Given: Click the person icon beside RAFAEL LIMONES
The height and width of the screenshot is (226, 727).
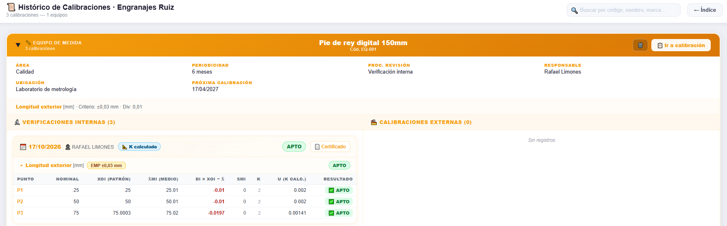Looking at the screenshot, I should click(68, 147).
